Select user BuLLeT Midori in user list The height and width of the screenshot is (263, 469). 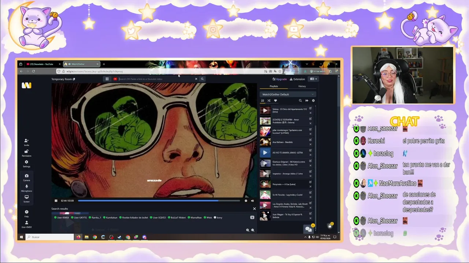pos(177,217)
